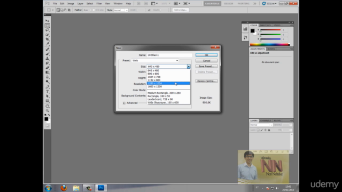This screenshot has height=192, width=342.
Task: Select the Blur tool
Action: (48, 77)
